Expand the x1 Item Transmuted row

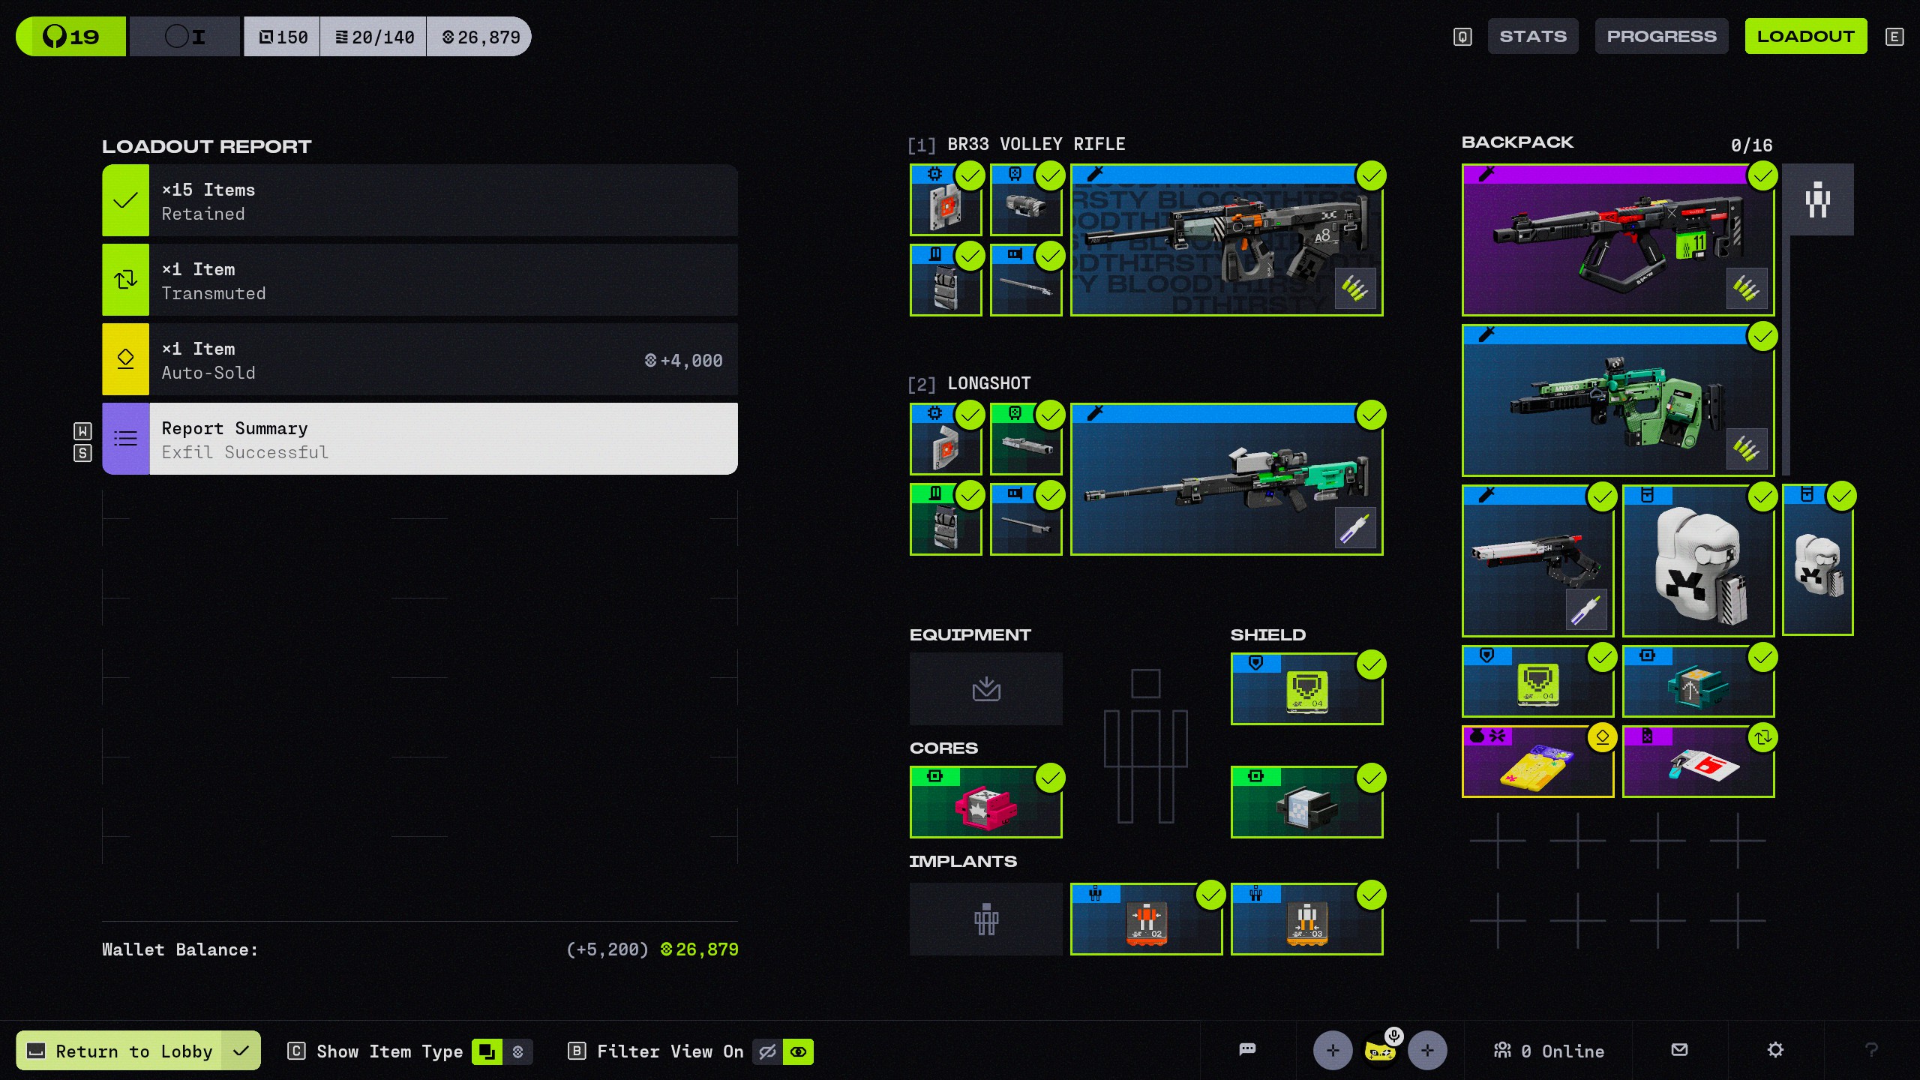coord(420,280)
